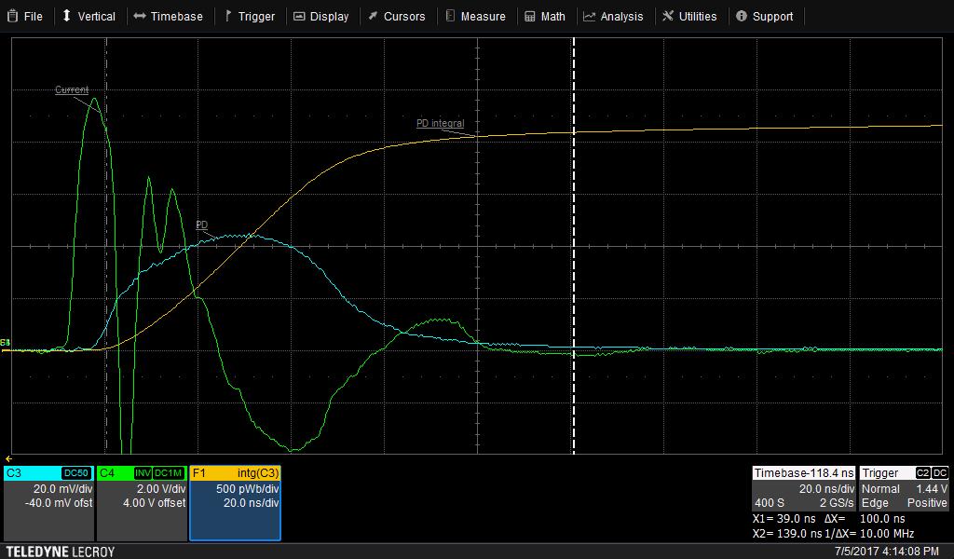Open the Display menu
This screenshot has width=954, height=559.
pyautogui.click(x=321, y=17)
